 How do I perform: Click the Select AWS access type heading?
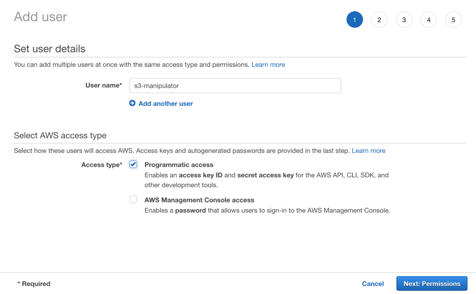tap(60, 135)
